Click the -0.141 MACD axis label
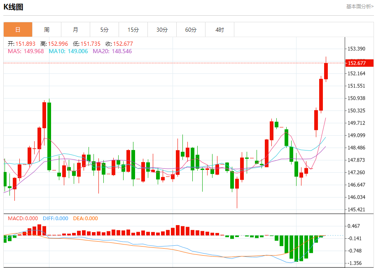Image resolution: width=376 pixels, height=268 pixels. pos(354,238)
